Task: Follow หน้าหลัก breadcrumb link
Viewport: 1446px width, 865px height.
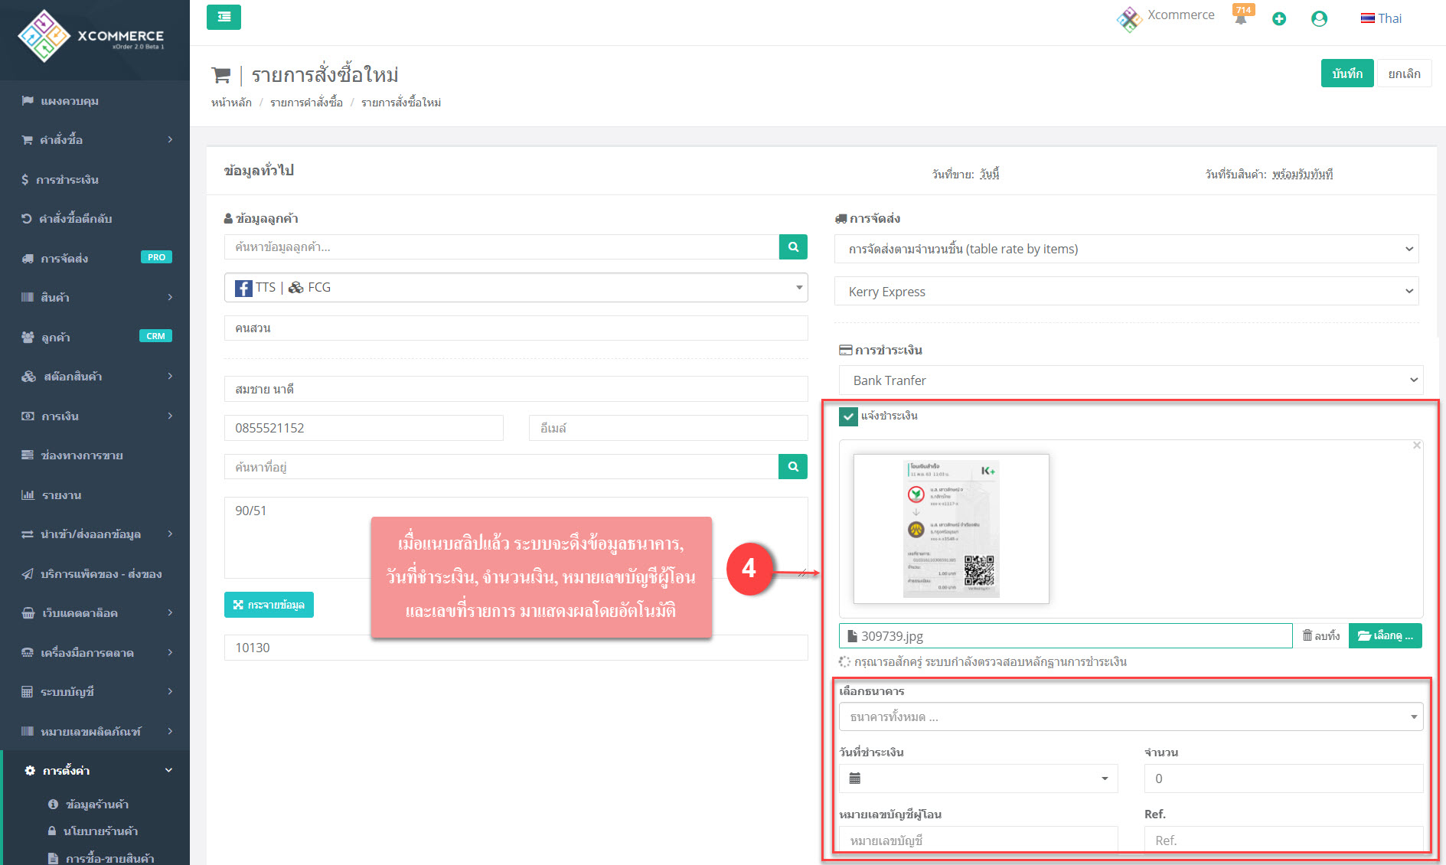Action: (x=231, y=103)
